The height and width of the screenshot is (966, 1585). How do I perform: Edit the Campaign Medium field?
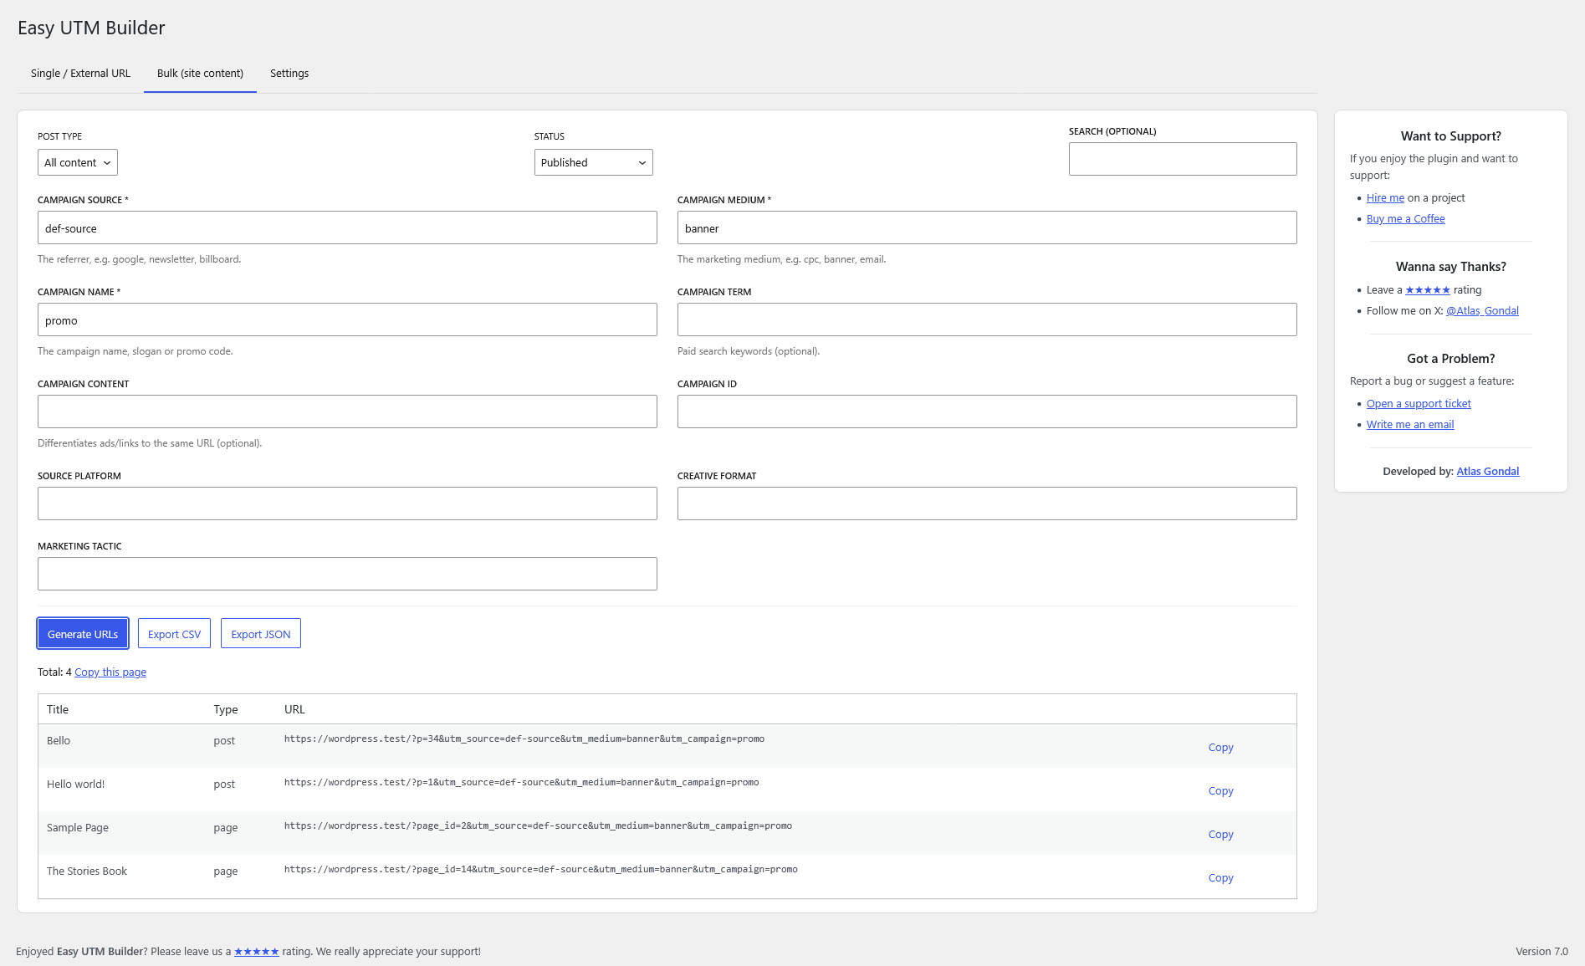tap(987, 227)
